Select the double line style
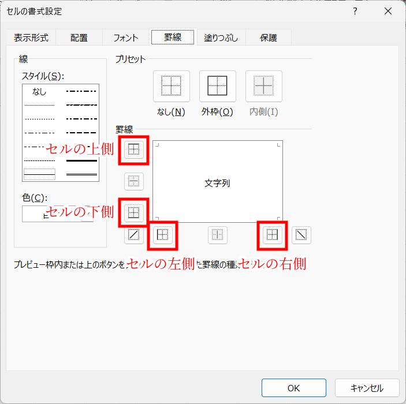The width and height of the screenshot is (406, 404). click(81, 174)
